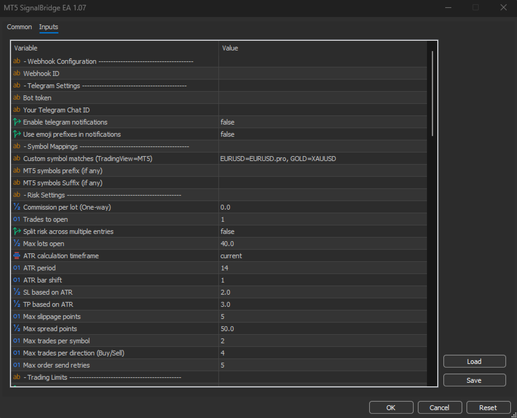
Task: Click the double icon beside TP based on ATR
Action: (x=17, y=304)
